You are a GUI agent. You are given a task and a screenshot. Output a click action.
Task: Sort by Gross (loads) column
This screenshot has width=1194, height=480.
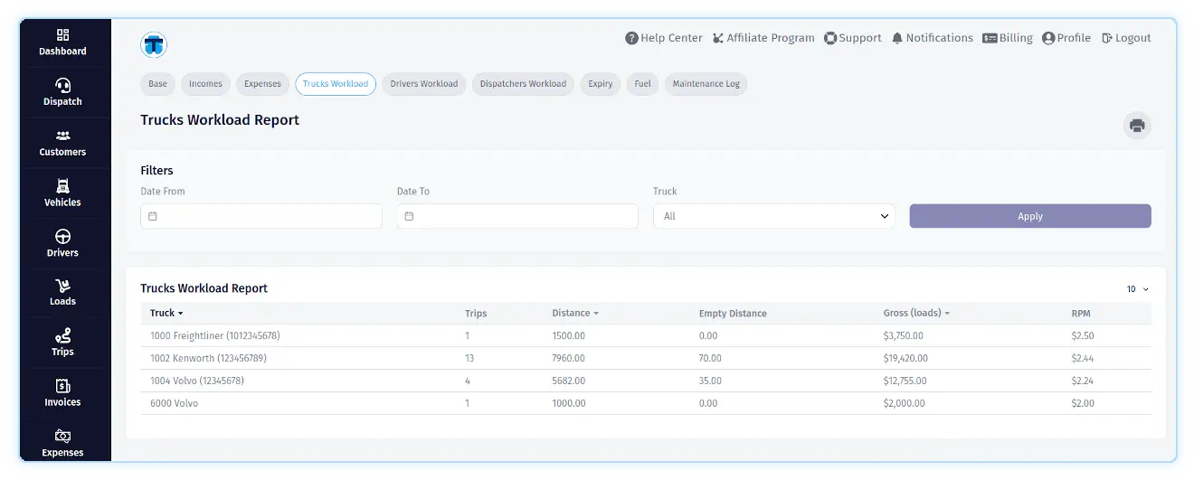pos(915,314)
